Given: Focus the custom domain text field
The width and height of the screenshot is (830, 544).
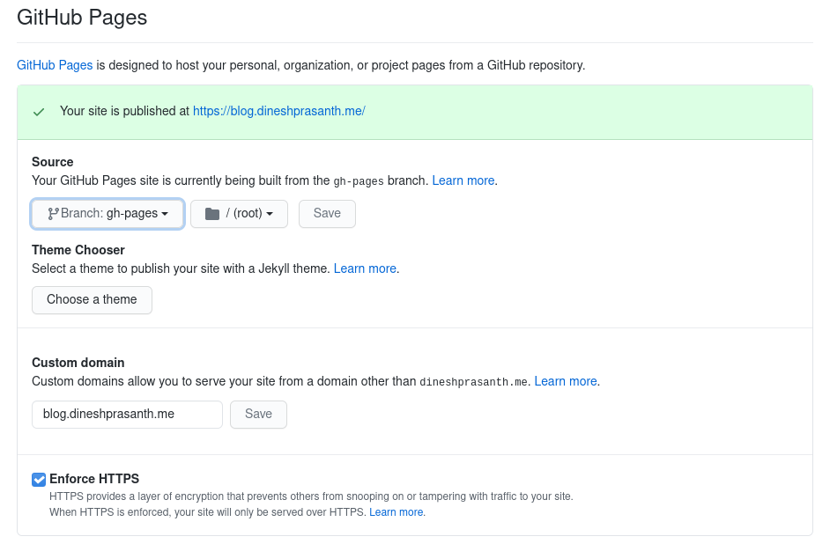Looking at the screenshot, I should point(127,414).
